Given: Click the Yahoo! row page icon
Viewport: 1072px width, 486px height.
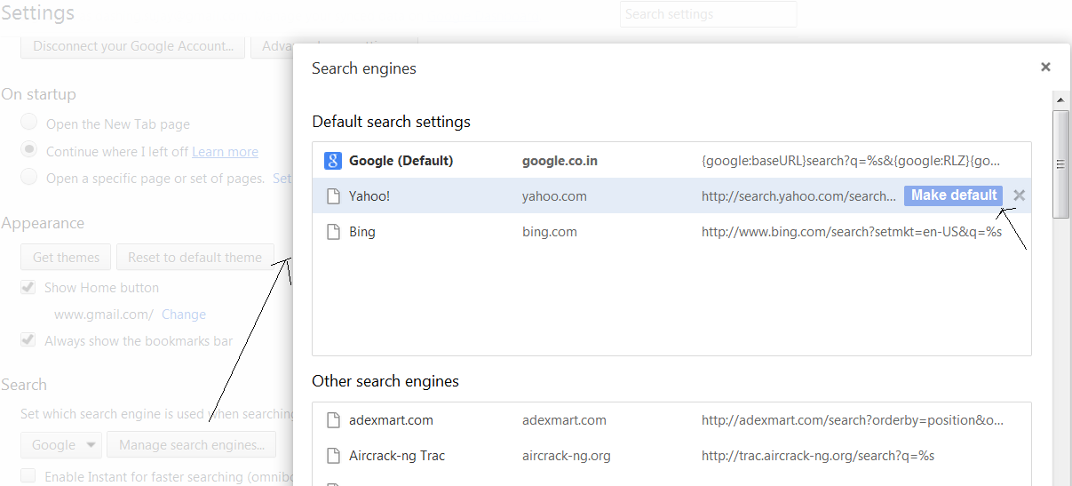Looking at the screenshot, I should [x=333, y=196].
